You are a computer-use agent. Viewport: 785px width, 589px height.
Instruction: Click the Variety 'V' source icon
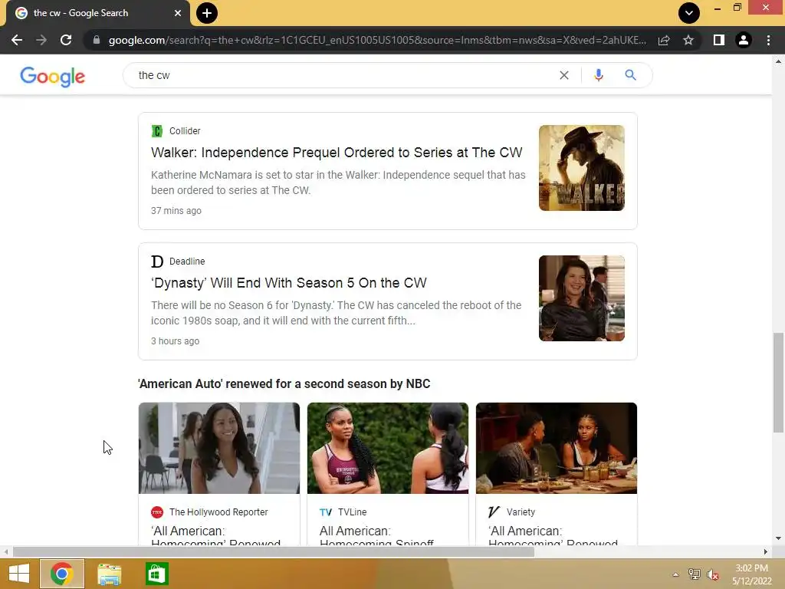(494, 512)
